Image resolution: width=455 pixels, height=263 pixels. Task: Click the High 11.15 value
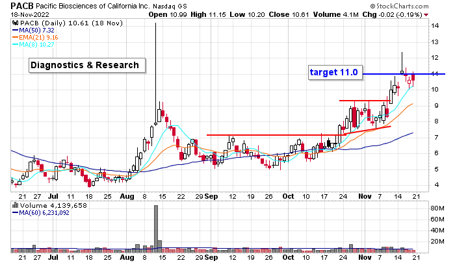[208, 14]
